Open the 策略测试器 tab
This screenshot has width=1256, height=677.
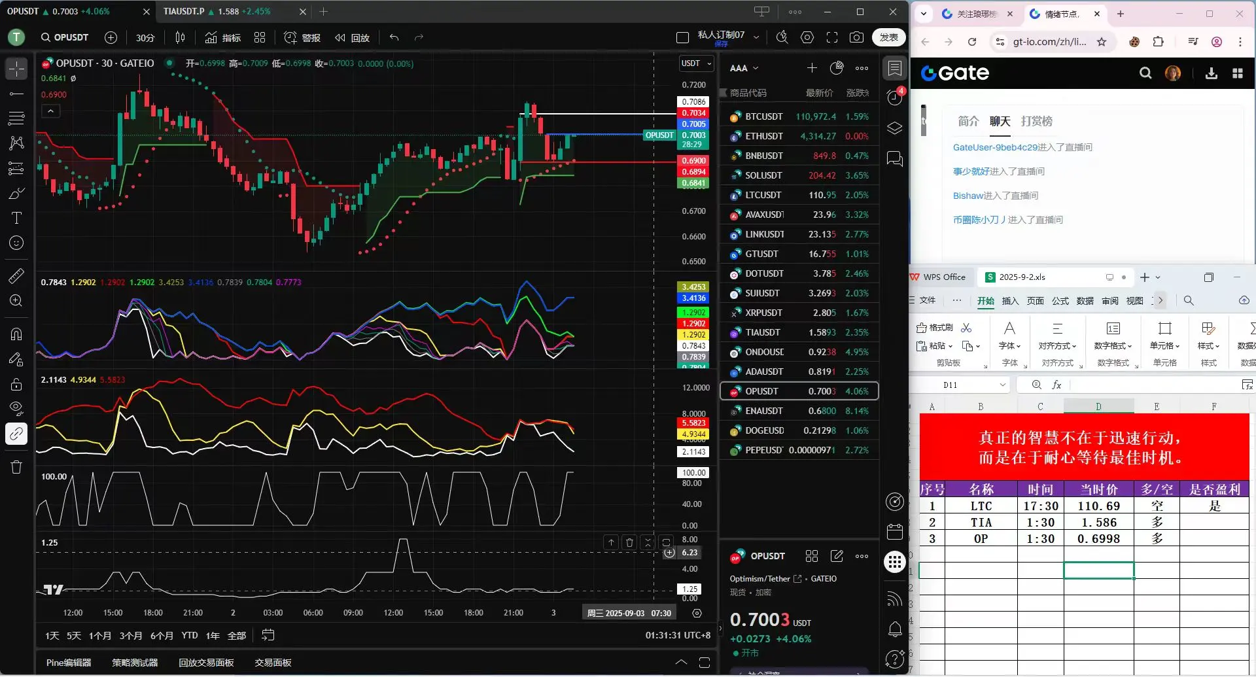point(135,663)
